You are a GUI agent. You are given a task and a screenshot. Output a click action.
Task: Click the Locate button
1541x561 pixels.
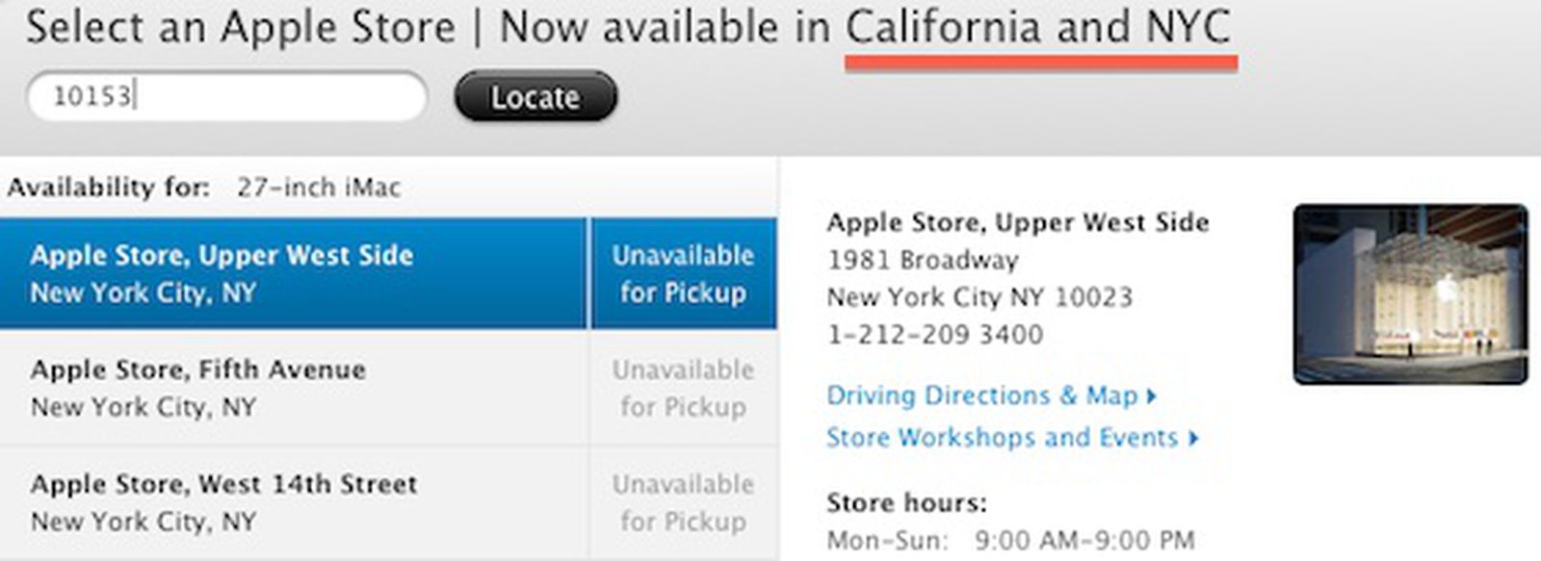[x=535, y=96]
